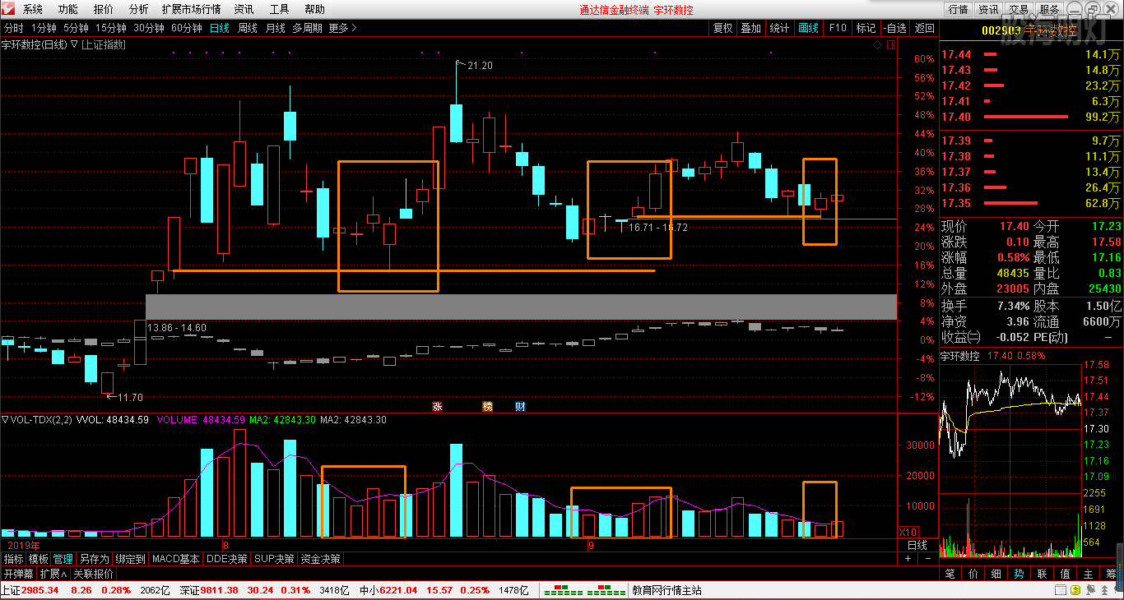
Task: Click the 财 info marker on chart
Action: tap(520, 407)
